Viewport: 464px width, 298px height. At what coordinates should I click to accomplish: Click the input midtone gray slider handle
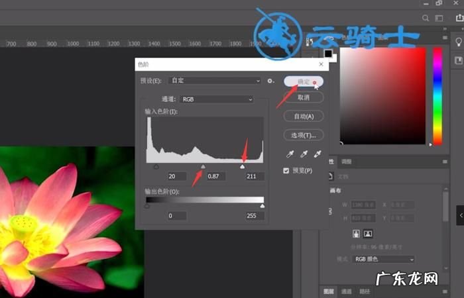coord(203,167)
